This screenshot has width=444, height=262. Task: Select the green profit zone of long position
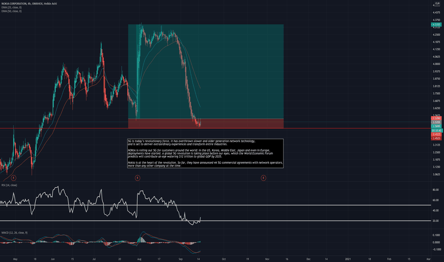pyautogui.click(x=206, y=71)
